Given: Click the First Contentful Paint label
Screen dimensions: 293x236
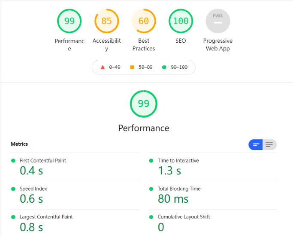Looking at the screenshot, I should tap(43, 161).
